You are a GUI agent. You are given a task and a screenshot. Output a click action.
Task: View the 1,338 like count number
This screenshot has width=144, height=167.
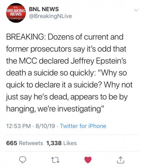click(x=54, y=143)
